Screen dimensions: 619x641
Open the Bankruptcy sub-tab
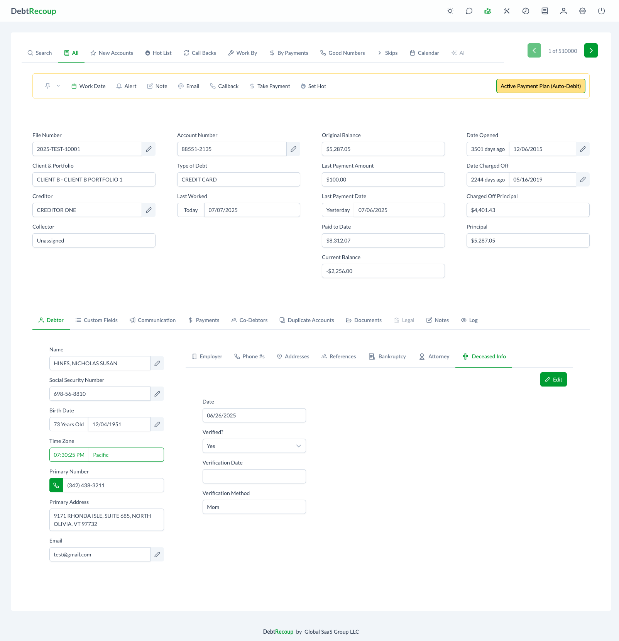387,356
